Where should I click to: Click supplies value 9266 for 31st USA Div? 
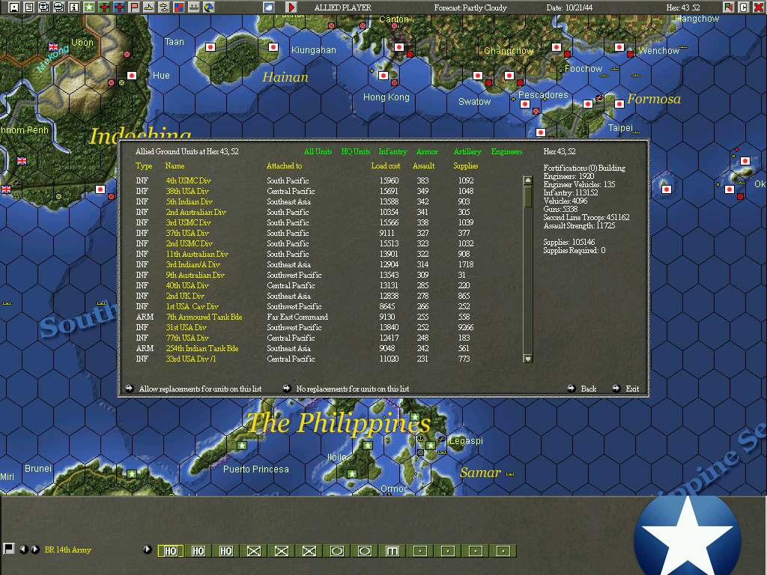point(466,328)
